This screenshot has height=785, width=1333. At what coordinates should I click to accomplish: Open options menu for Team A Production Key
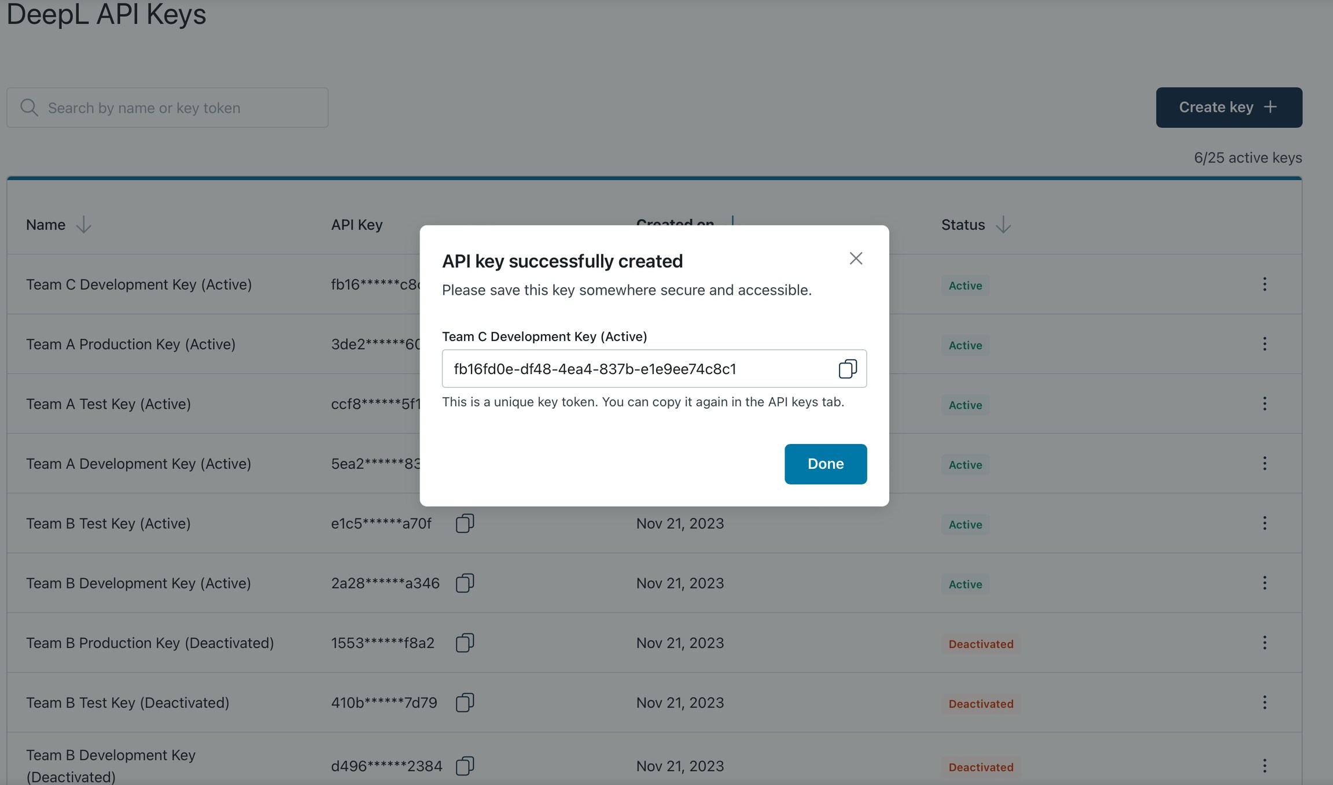[x=1264, y=344]
